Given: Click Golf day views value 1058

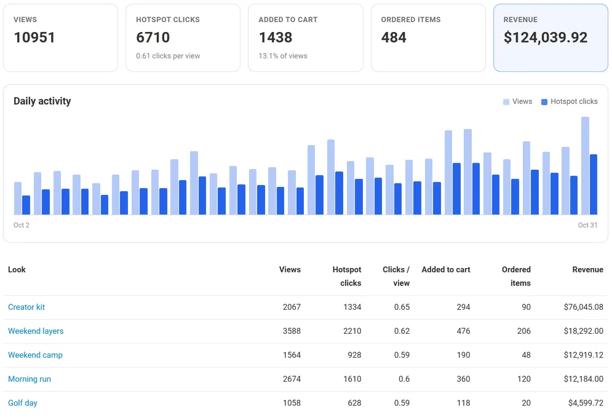Looking at the screenshot, I should 292,403.
